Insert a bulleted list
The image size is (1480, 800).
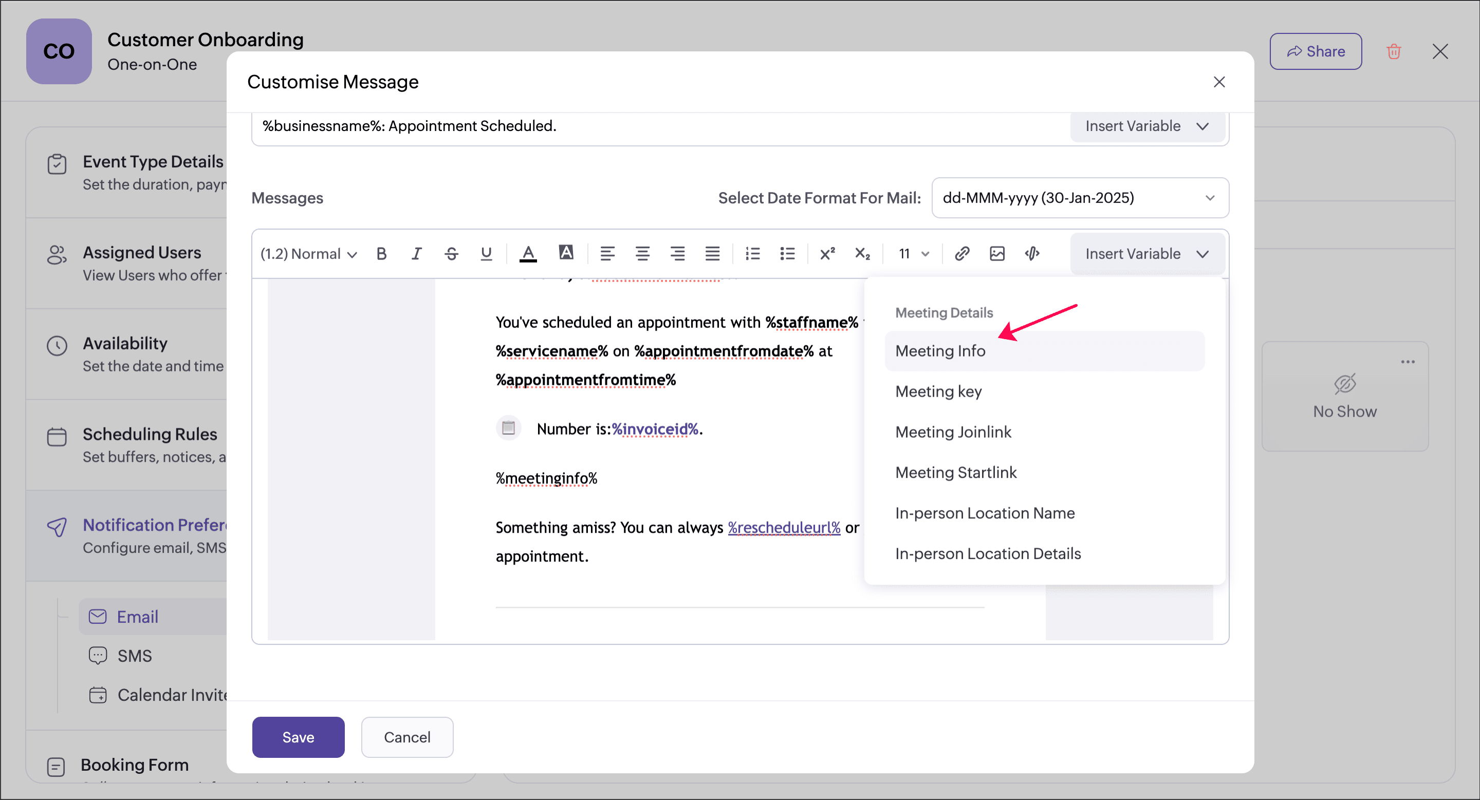[787, 253]
